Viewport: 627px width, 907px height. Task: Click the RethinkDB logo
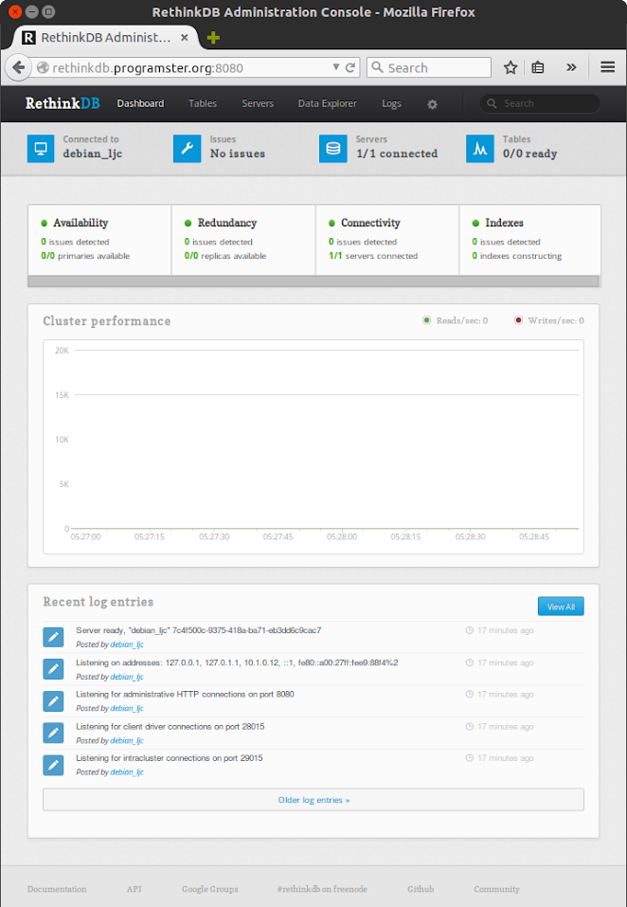pyautogui.click(x=63, y=103)
